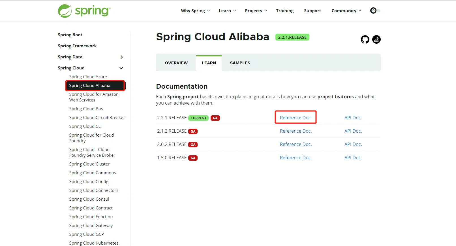Collapse the Spring Cloud sidebar section

coord(121,68)
